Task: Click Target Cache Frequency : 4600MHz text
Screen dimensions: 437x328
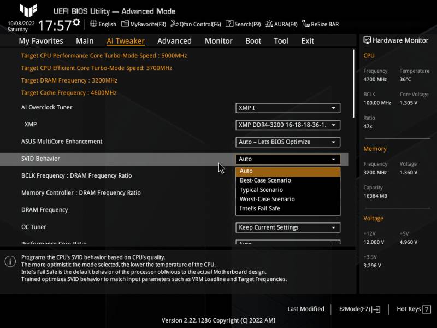Action: click(x=69, y=92)
